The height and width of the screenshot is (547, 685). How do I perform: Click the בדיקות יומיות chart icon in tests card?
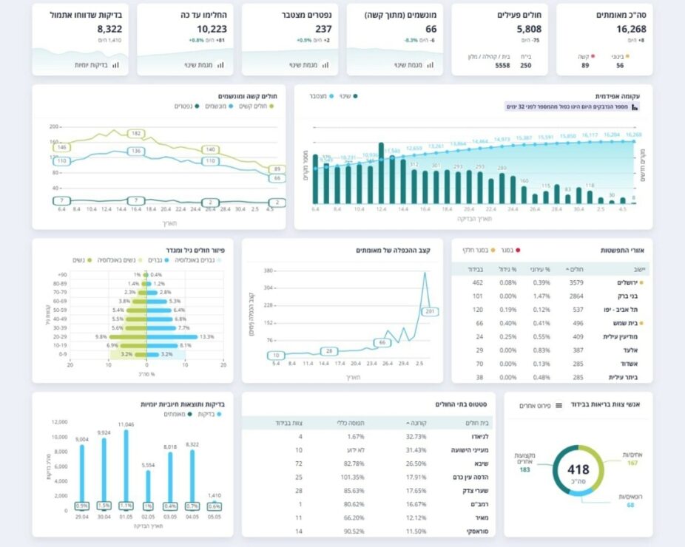pos(115,65)
